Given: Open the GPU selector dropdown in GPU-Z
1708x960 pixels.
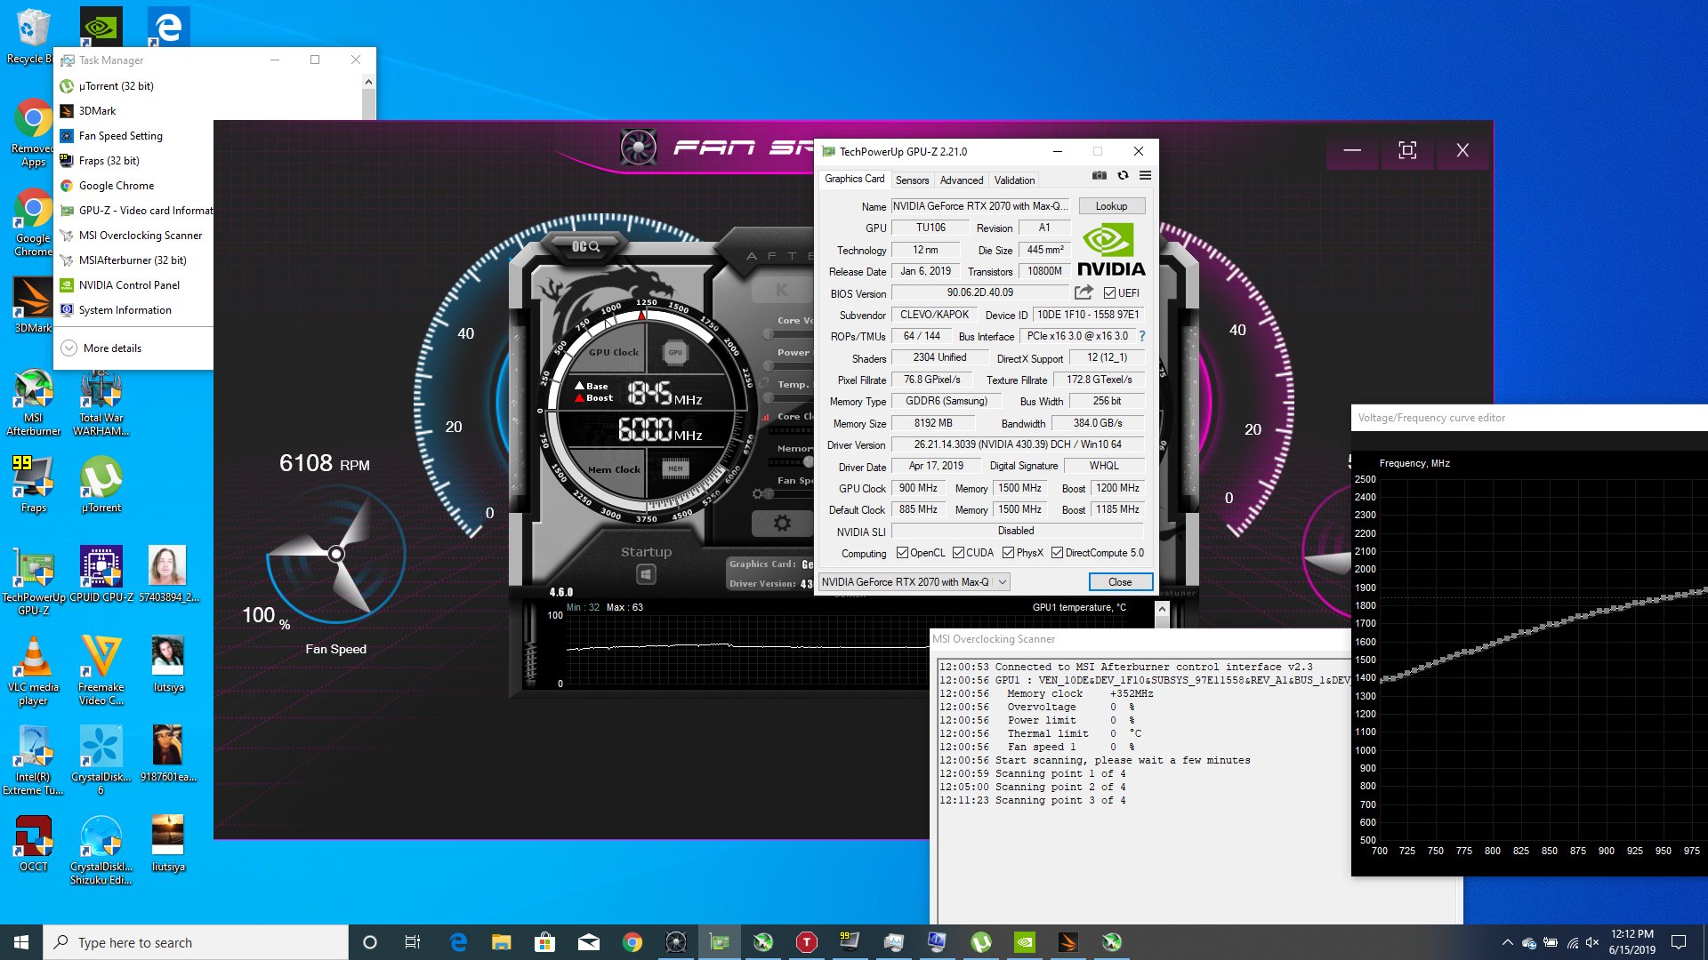Looking at the screenshot, I should point(914,582).
